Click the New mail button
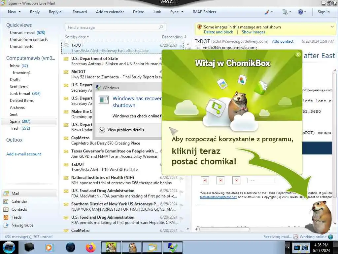 pos(12,12)
